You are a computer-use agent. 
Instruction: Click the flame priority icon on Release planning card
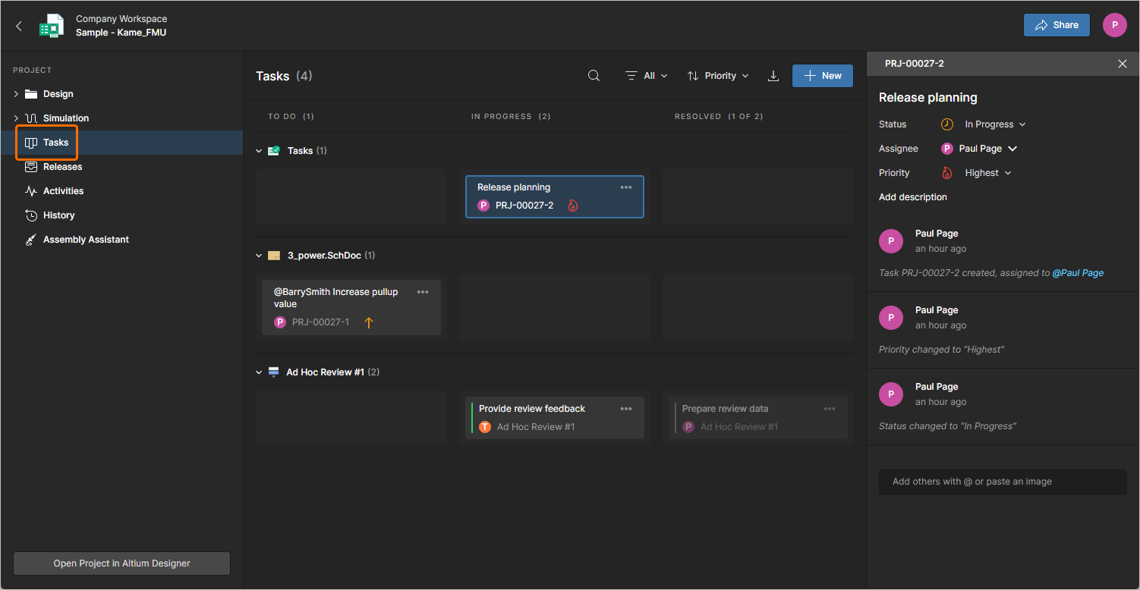click(572, 205)
